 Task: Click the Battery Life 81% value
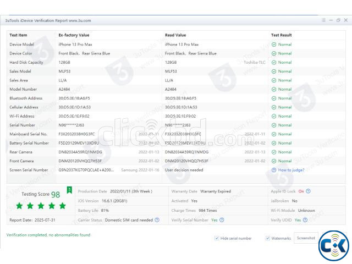pos(105,211)
